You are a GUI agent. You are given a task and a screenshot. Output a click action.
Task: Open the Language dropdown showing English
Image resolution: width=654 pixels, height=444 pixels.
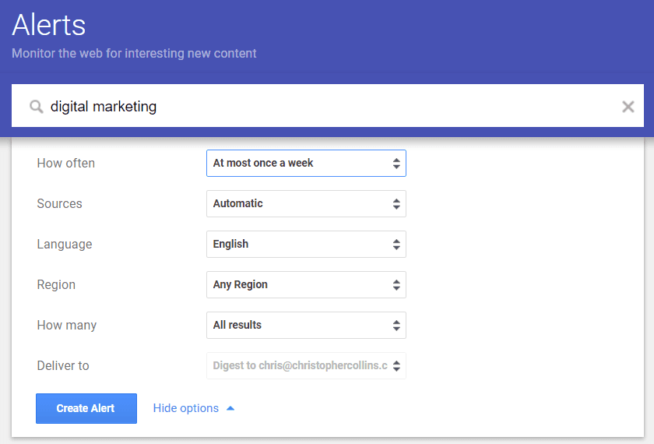(x=306, y=245)
